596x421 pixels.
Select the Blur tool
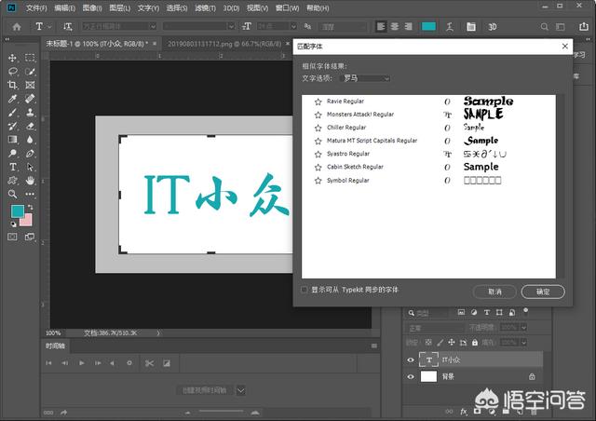pyautogui.click(x=30, y=140)
